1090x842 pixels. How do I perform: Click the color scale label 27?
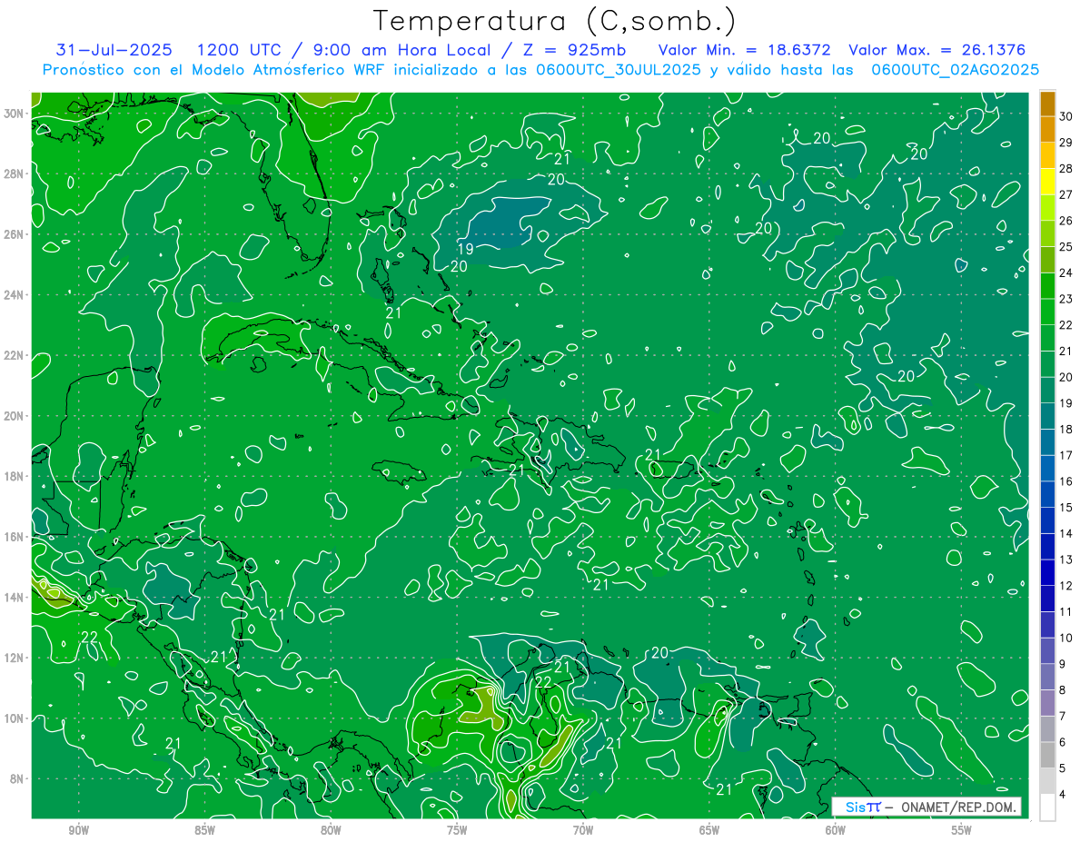[1066, 194]
